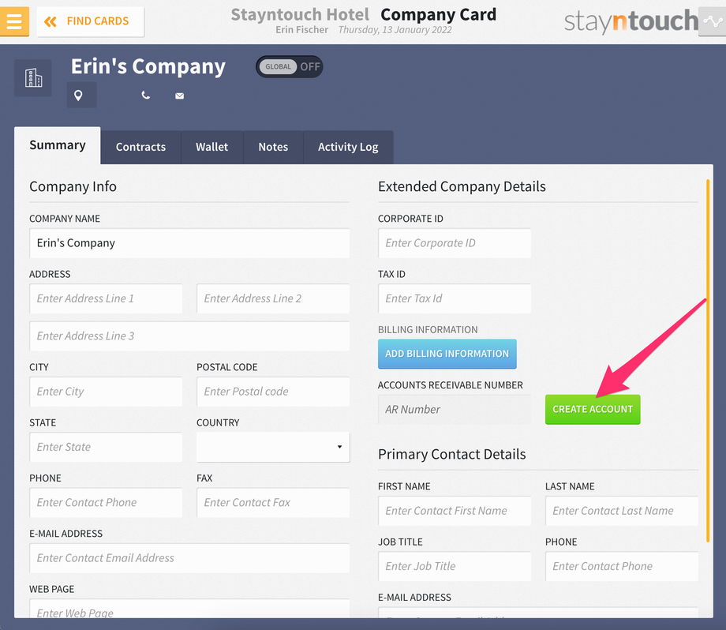Click the Stayntouch Hotel header text

[300, 14]
